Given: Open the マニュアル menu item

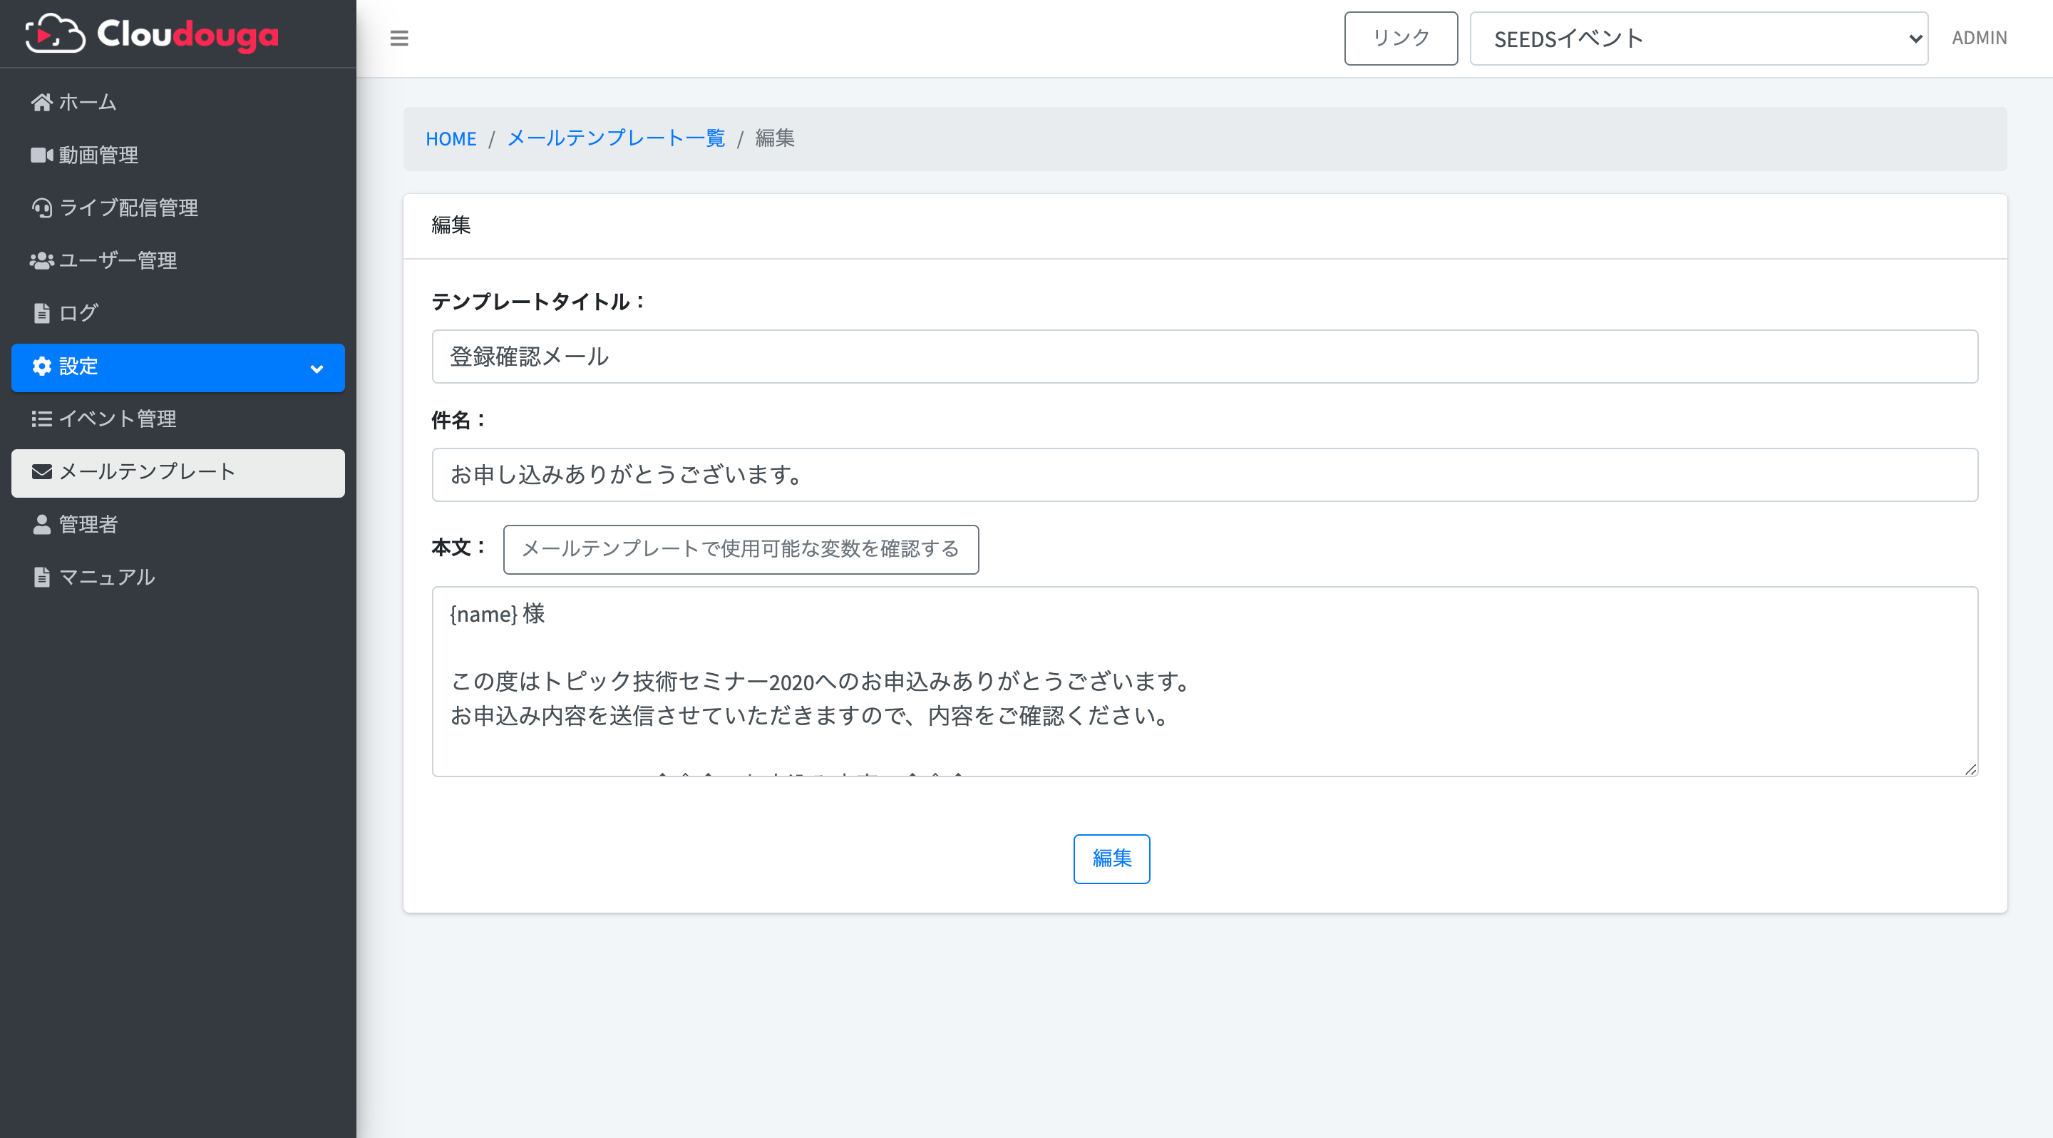Looking at the screenshot, I should (107, 577).
